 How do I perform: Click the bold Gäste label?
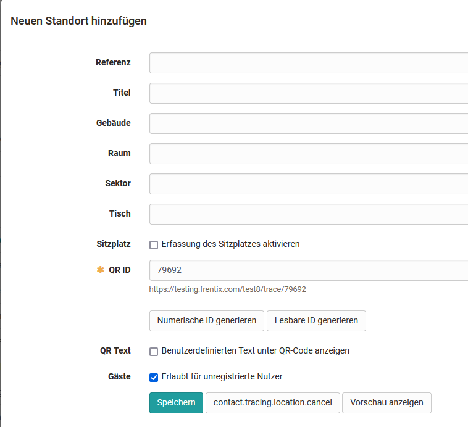tap(119, 376)
